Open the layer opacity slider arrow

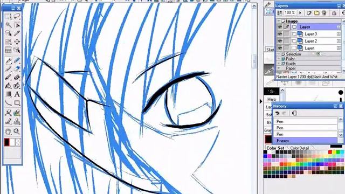[300, 13]
